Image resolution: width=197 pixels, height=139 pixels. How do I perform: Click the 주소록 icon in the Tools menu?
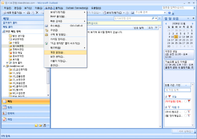coord(46,26)
